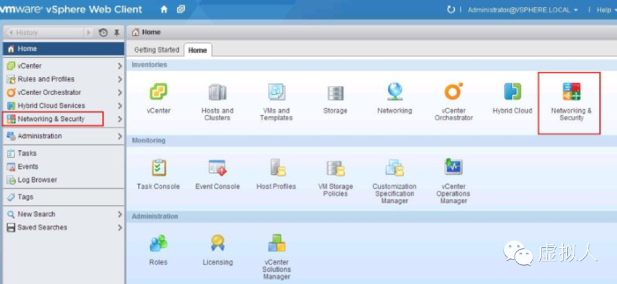Expand the Saved Searches chevron
Screen dimensions: 617x284
click(120, 228)
